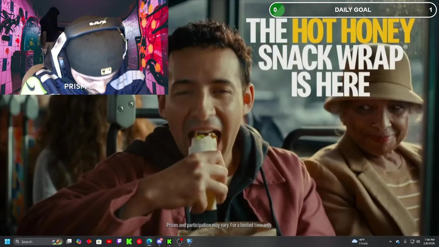Open the OneDrive tray icon
This screenshot has height=247, width=439.
(398, 242)
